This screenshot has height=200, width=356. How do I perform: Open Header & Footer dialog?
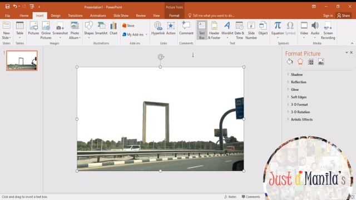(214, 31)
